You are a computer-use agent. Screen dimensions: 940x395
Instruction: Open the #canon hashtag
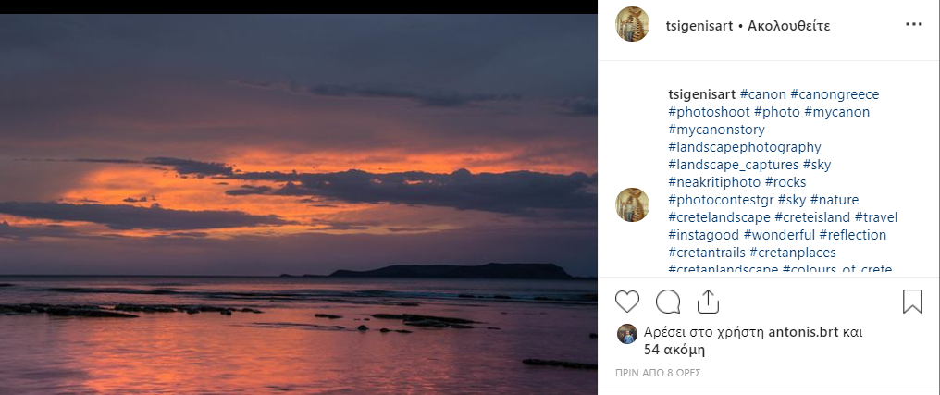coord(762,94)
